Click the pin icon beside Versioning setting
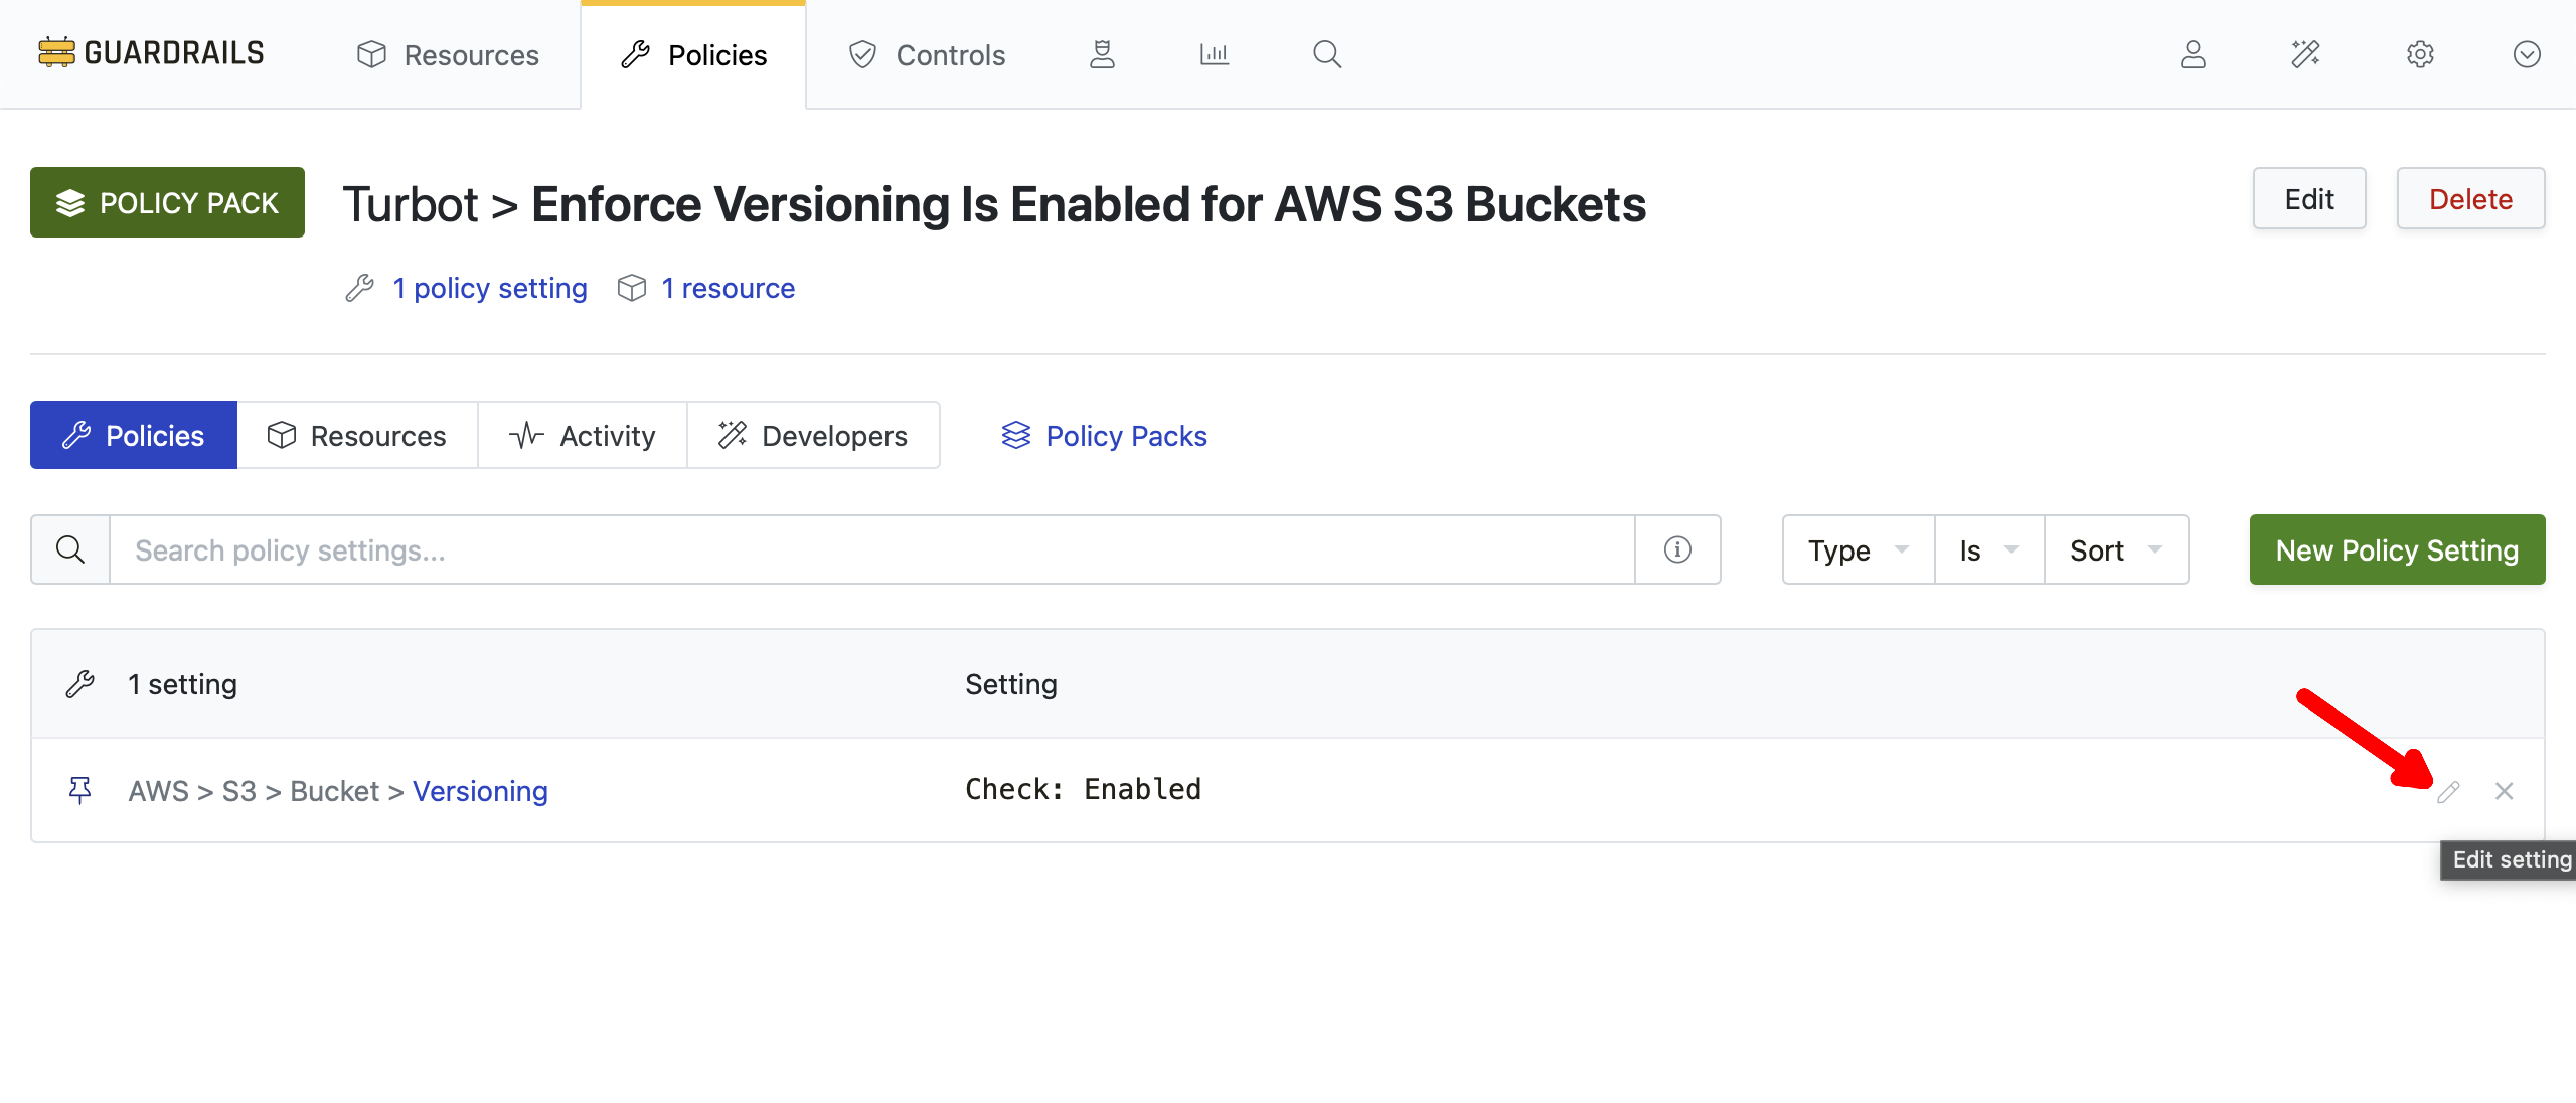The image size is (2576, 1103). [x=80, y=790]
